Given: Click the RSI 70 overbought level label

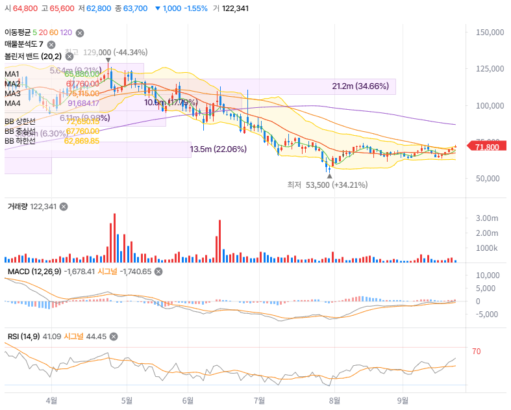Looking at the screenshot, I should [x=476, y=352].
